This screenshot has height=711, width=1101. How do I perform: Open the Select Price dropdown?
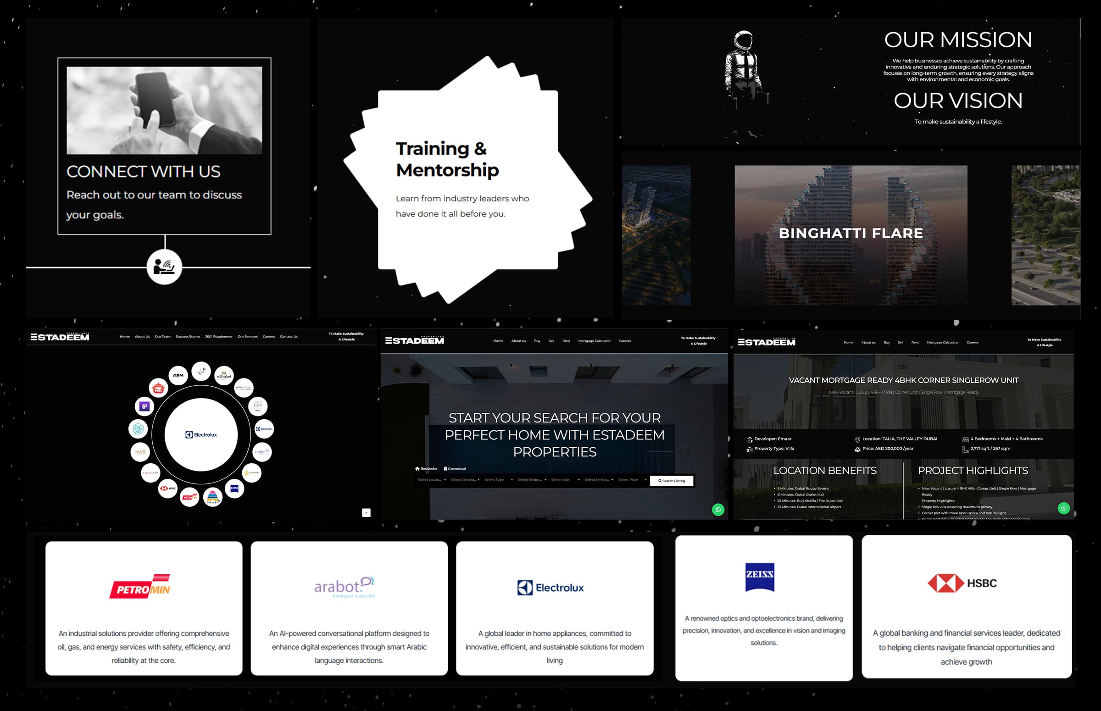[x=632, y=480]
